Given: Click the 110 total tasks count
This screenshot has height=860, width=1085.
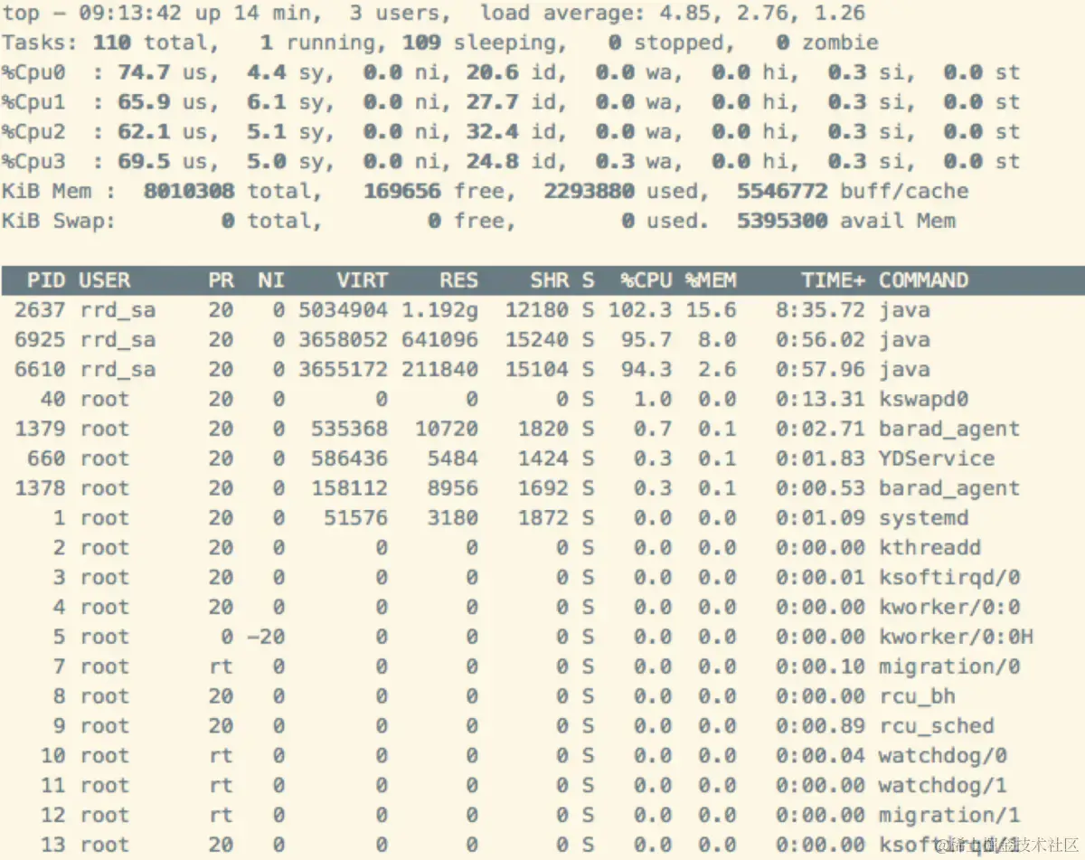Looking at the screenshot, I should 110,43.
